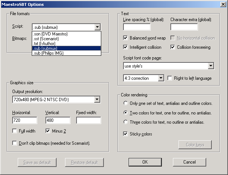Uncheck the Minus 2 checkbox
228x175 pixels.
point(48,131)
